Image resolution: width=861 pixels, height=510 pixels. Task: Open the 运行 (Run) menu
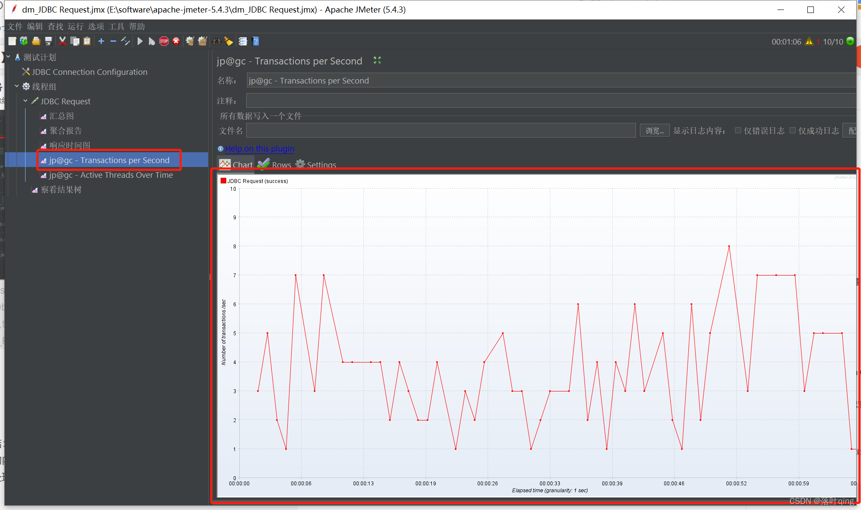point(75,27)
